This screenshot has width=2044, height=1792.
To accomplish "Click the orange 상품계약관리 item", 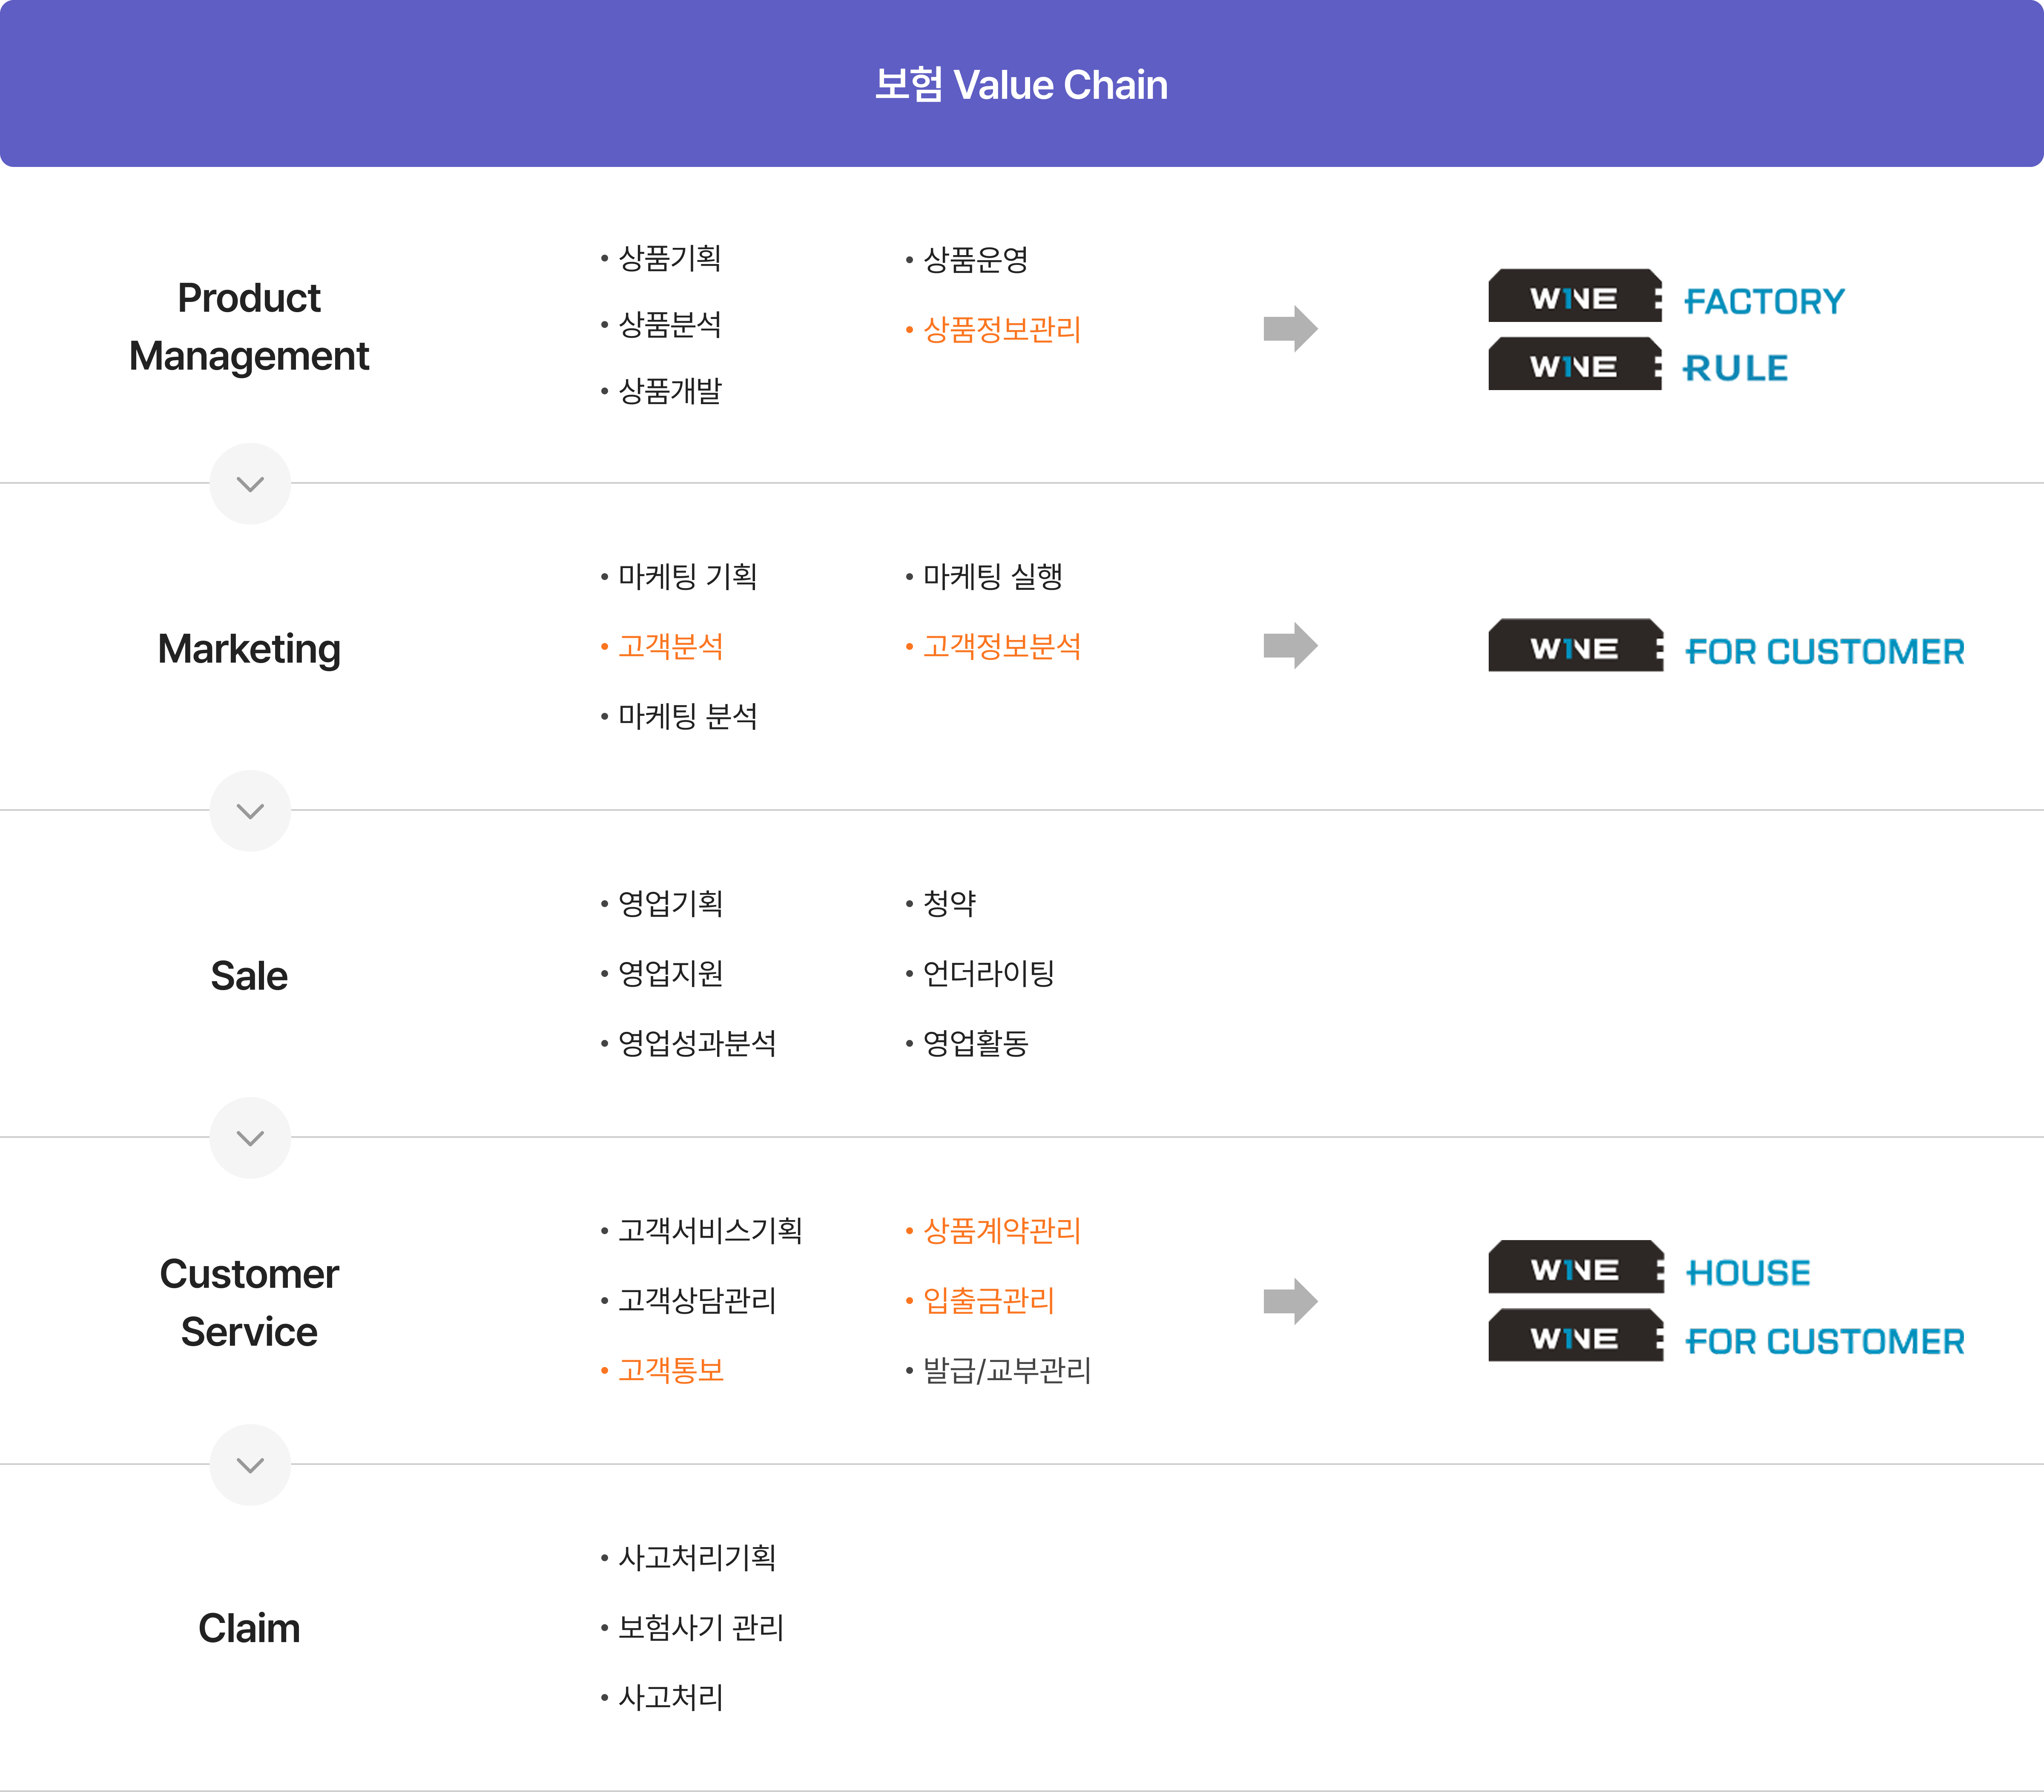I will [x=1001, y=1231].
